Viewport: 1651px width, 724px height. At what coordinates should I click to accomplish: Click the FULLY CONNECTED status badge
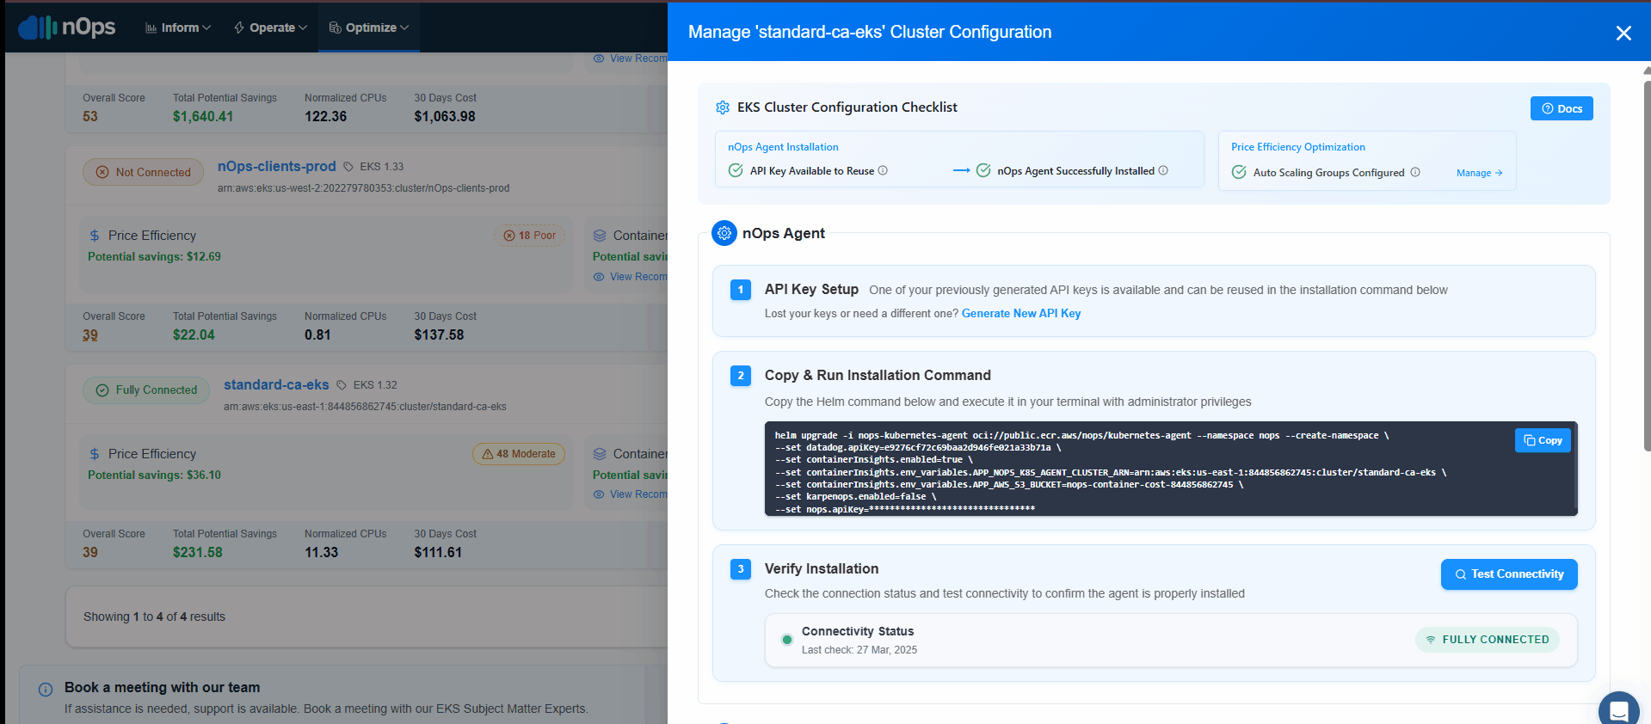(1488, 640)
